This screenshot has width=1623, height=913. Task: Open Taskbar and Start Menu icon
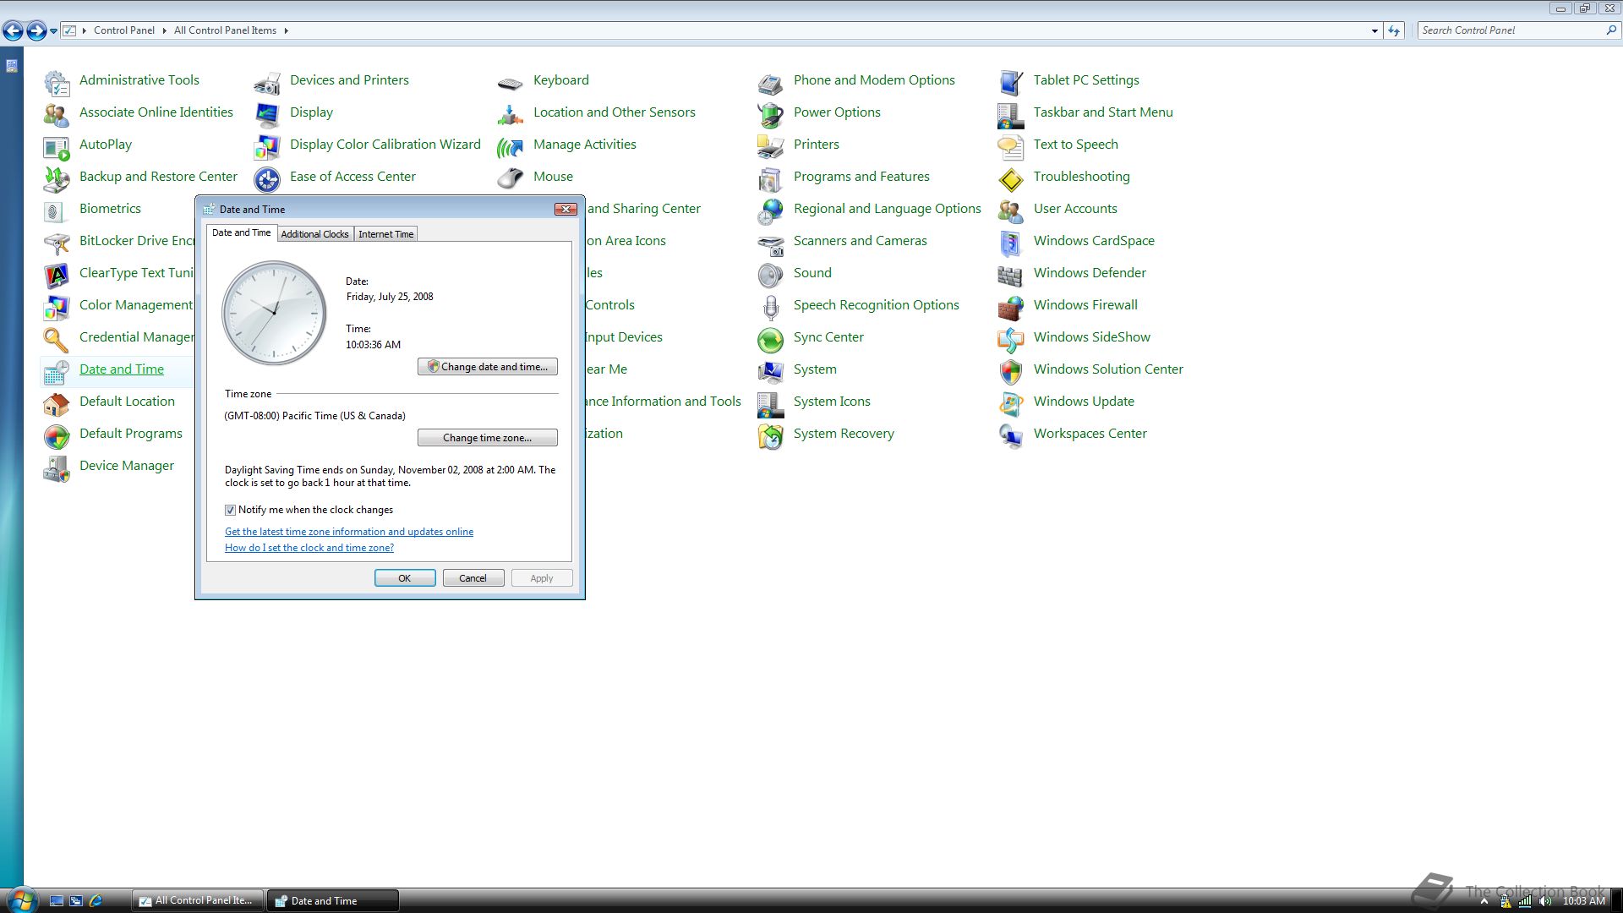click(1011, 114)
